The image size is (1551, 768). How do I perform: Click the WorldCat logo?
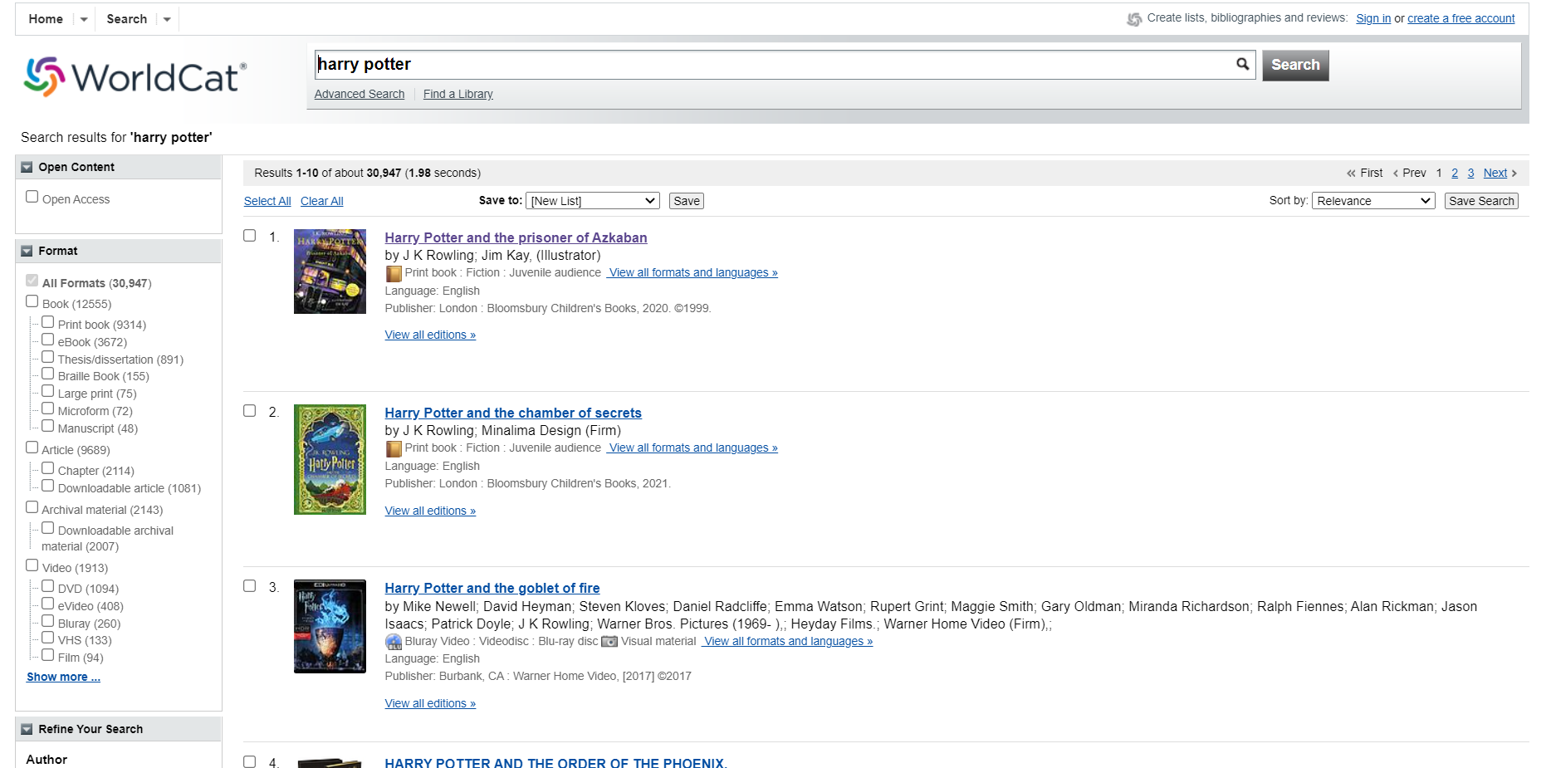[x=135, y=77]
